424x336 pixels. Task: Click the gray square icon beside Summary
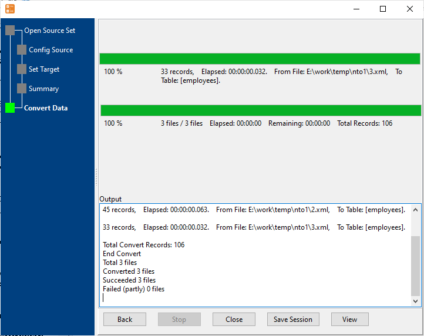tap(22, 89)
